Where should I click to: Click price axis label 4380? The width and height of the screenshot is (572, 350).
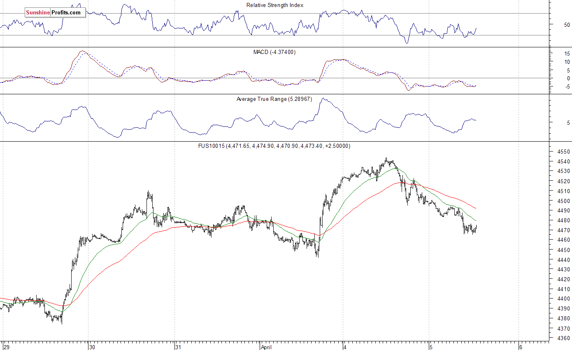564,319
